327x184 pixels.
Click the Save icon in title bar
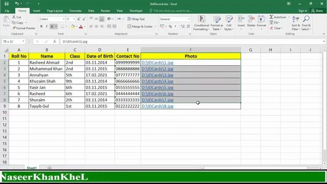pos(7,4)
